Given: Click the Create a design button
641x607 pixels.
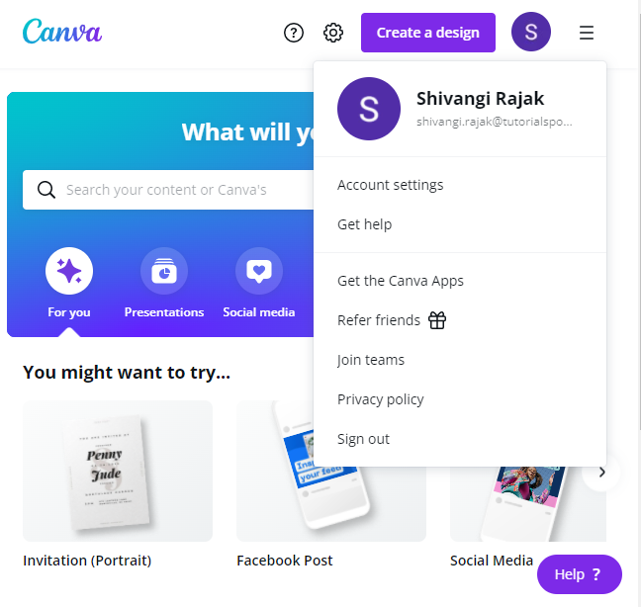Looking at the screenshot, I should click(428, 33).
